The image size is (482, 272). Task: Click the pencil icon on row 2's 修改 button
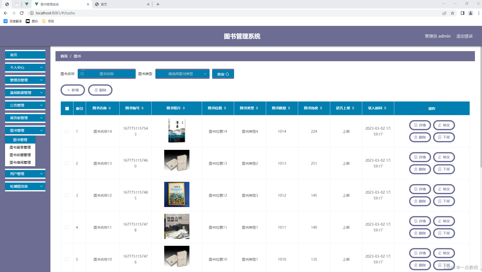pos(440,157)
